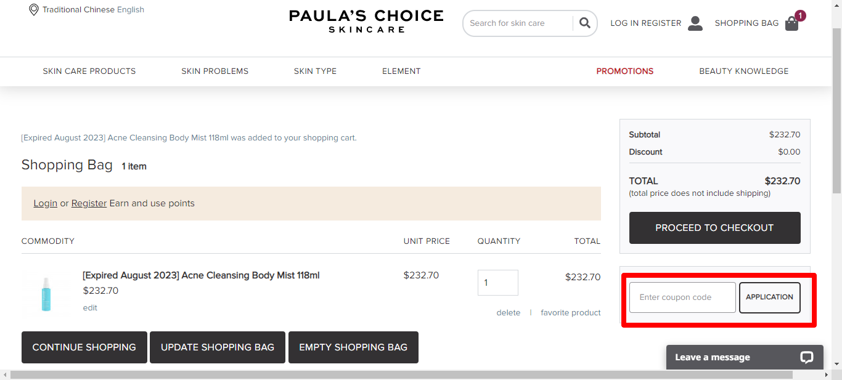Click the Paula's Choice logo
842x380 pixels.
[x=366, y=22]
